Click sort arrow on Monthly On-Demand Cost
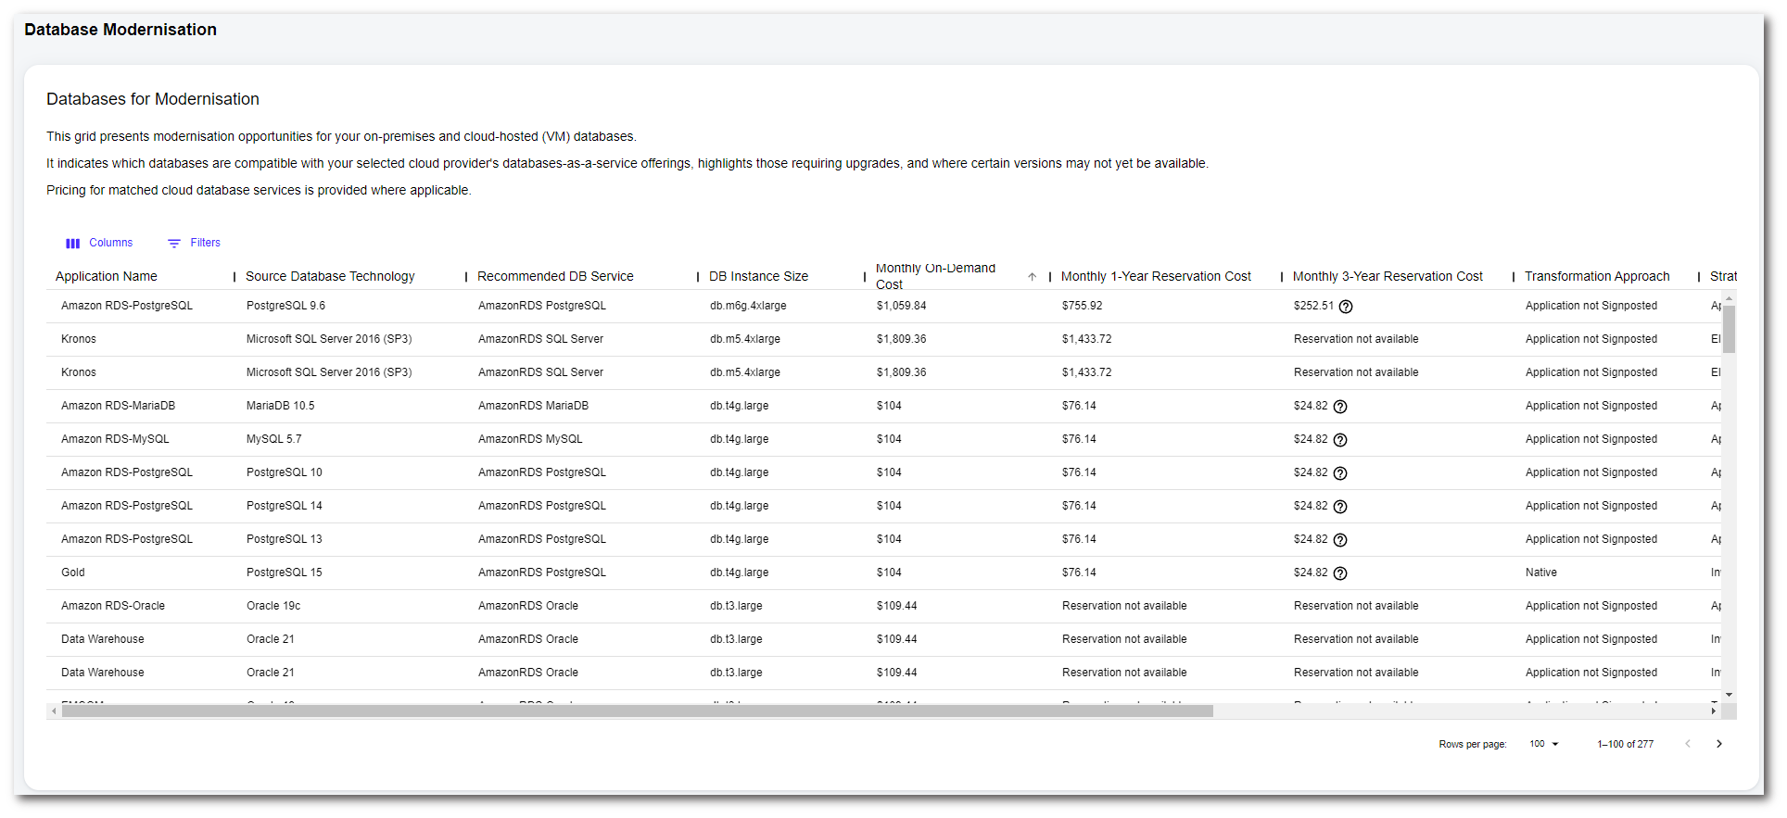The height and width of the screenshot is (818, 1787). pyautogui.click(x=1032, y=277)
